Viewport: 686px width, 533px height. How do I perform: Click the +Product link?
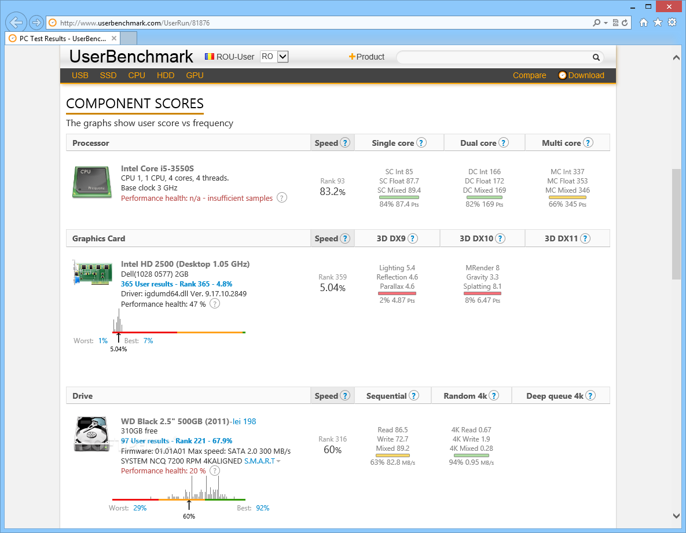click(366, 57)
